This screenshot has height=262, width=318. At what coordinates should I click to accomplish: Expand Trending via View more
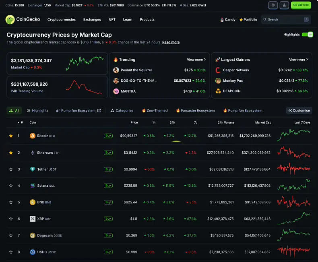click(196, 60)
